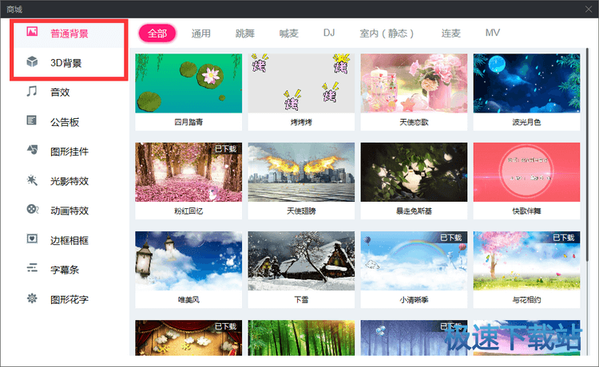Switch to 室内（静态）tab
The width and height of the screenshot is (599, 367).
click(387, 34)
